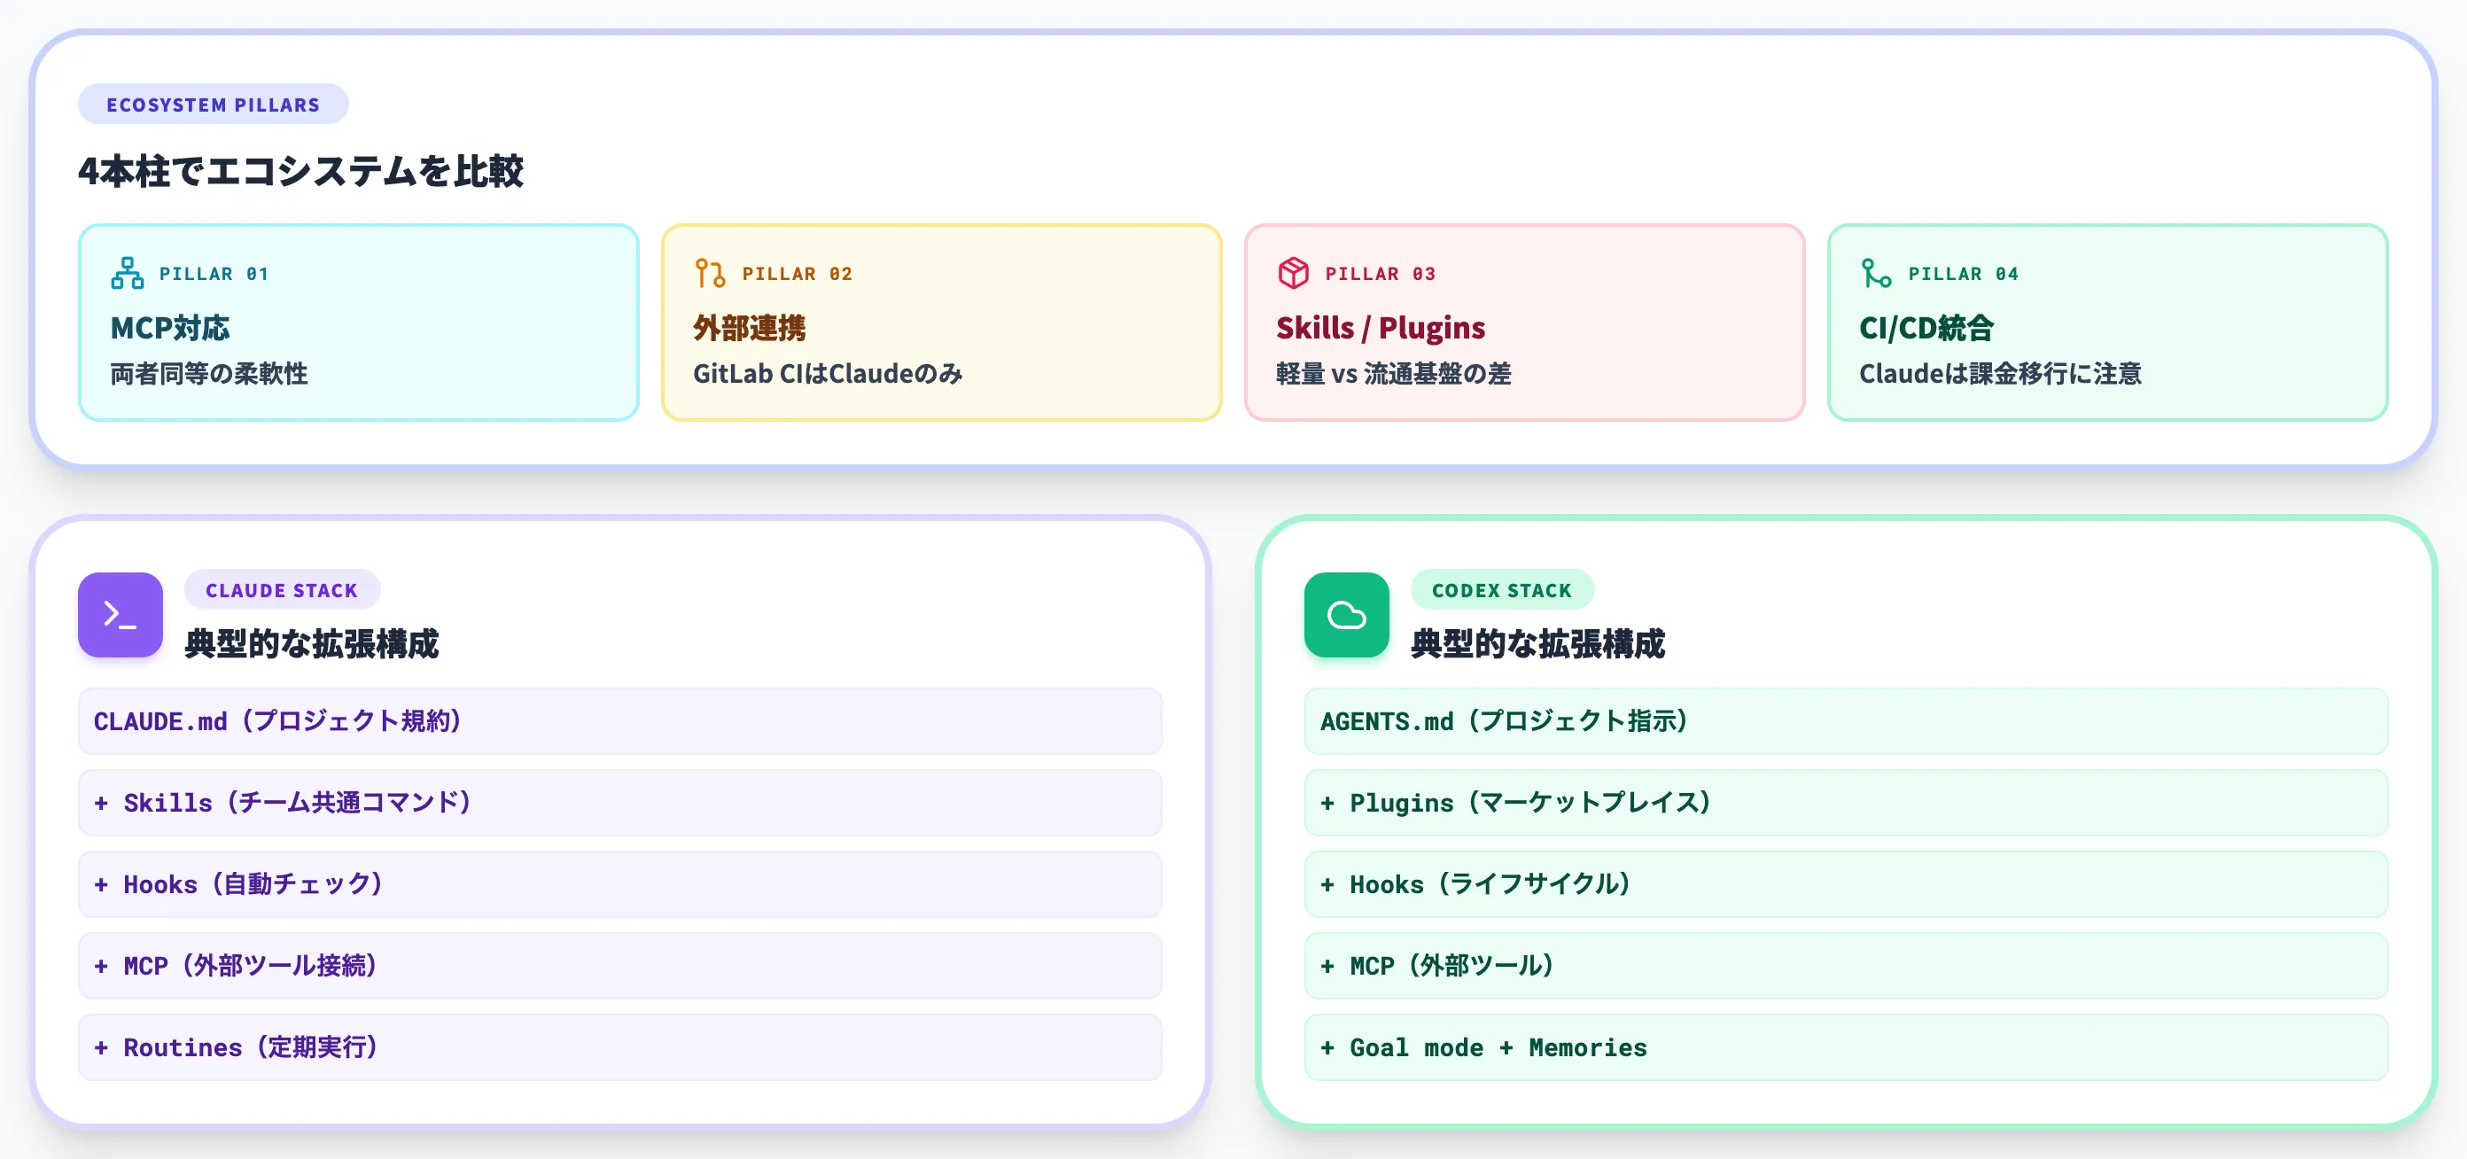This screenshot has width=2467, height=1159.
Task: Click the text 軽量 vs 流通基盤の差
Action: coord(1393,374)
